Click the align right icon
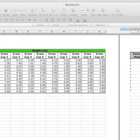Image resolution: width=140 pixels, height=140 pixels. pyautogui.click(x=18, y=20)
